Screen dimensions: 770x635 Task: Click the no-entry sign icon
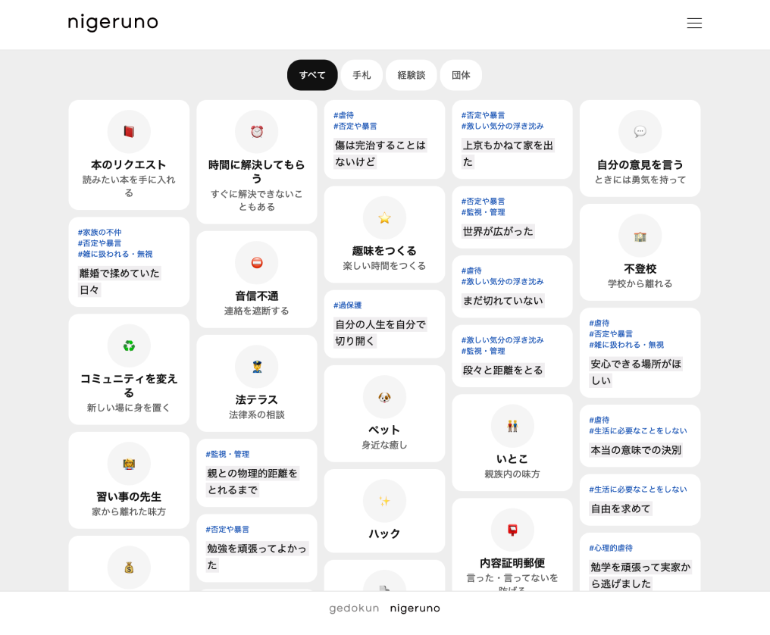[257, 263]
